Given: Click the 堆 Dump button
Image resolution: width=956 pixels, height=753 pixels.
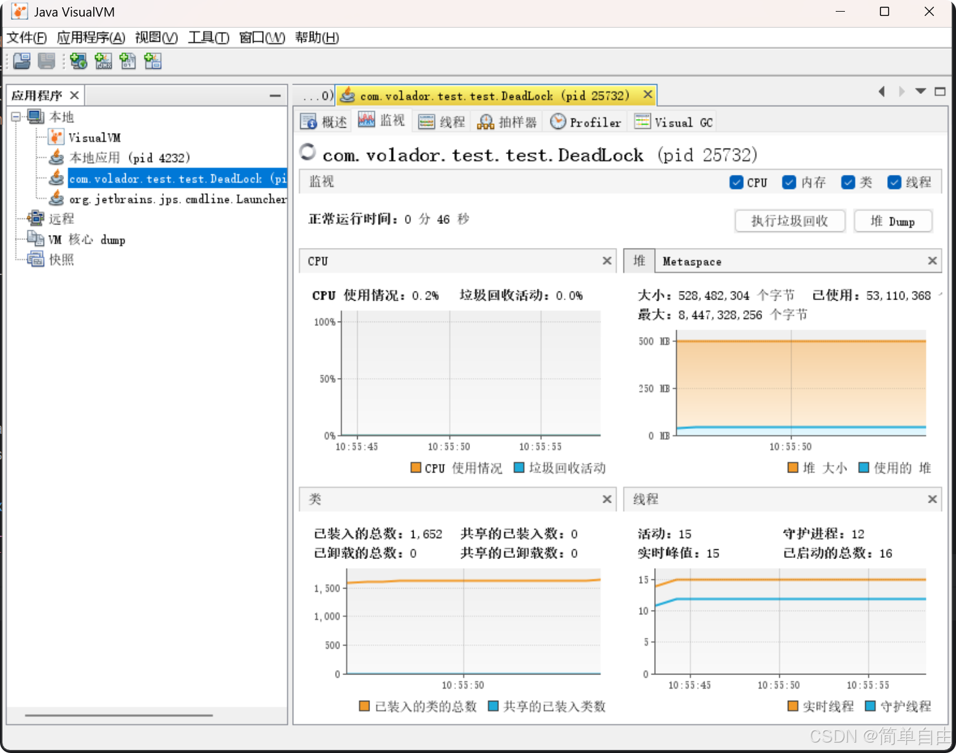Looking at the screenshot, I should click(x=893, y=221).
